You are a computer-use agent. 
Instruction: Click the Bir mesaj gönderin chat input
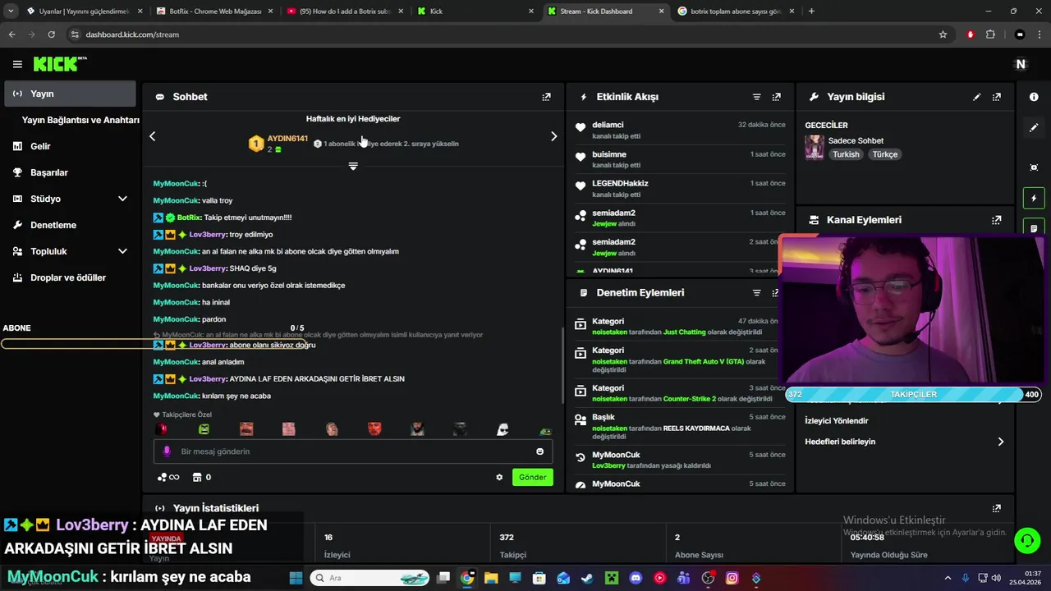tap(353, 451)
